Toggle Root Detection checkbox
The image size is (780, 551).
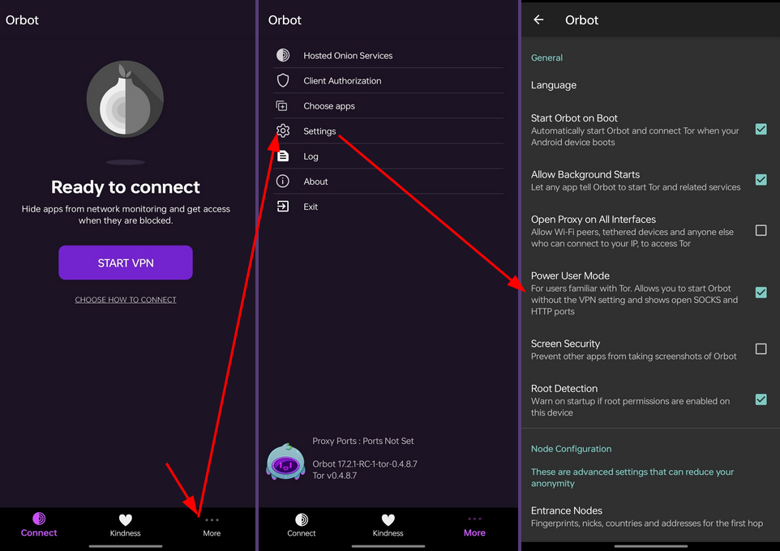click(761, 399)
